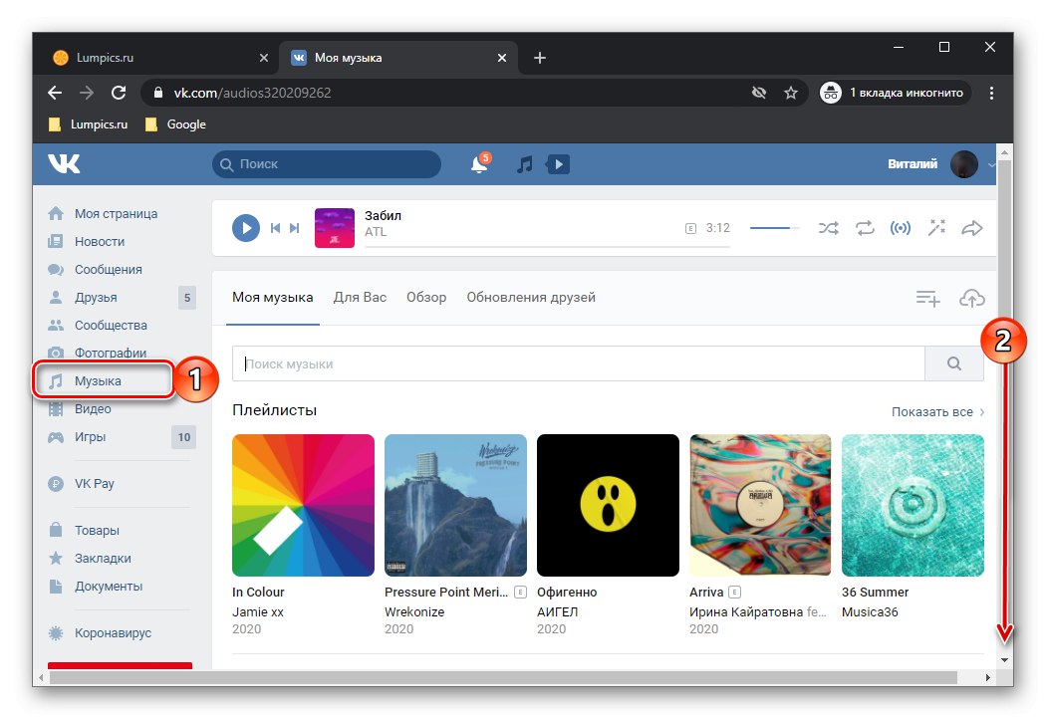Open 36 Summer playlist cover
Viewport: 1046px width, 719px height.
tap(913, 505)
